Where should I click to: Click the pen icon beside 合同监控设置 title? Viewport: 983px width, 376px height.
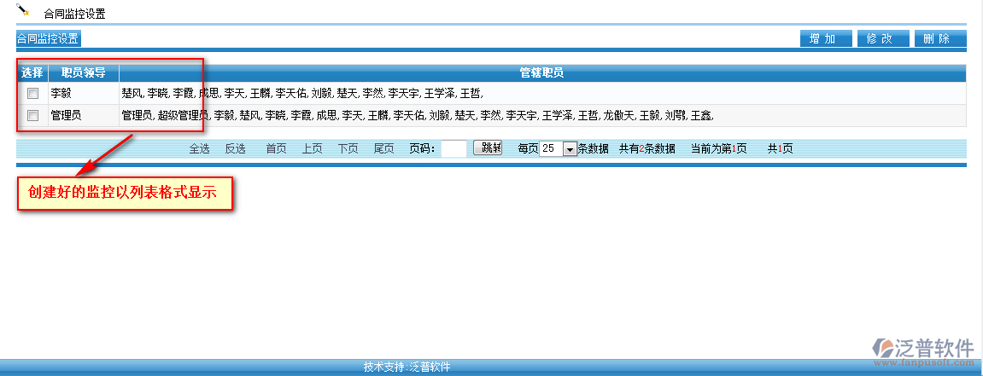23,10
